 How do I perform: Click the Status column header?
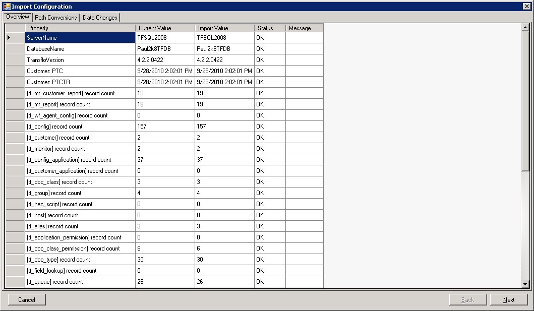(270, 28)
